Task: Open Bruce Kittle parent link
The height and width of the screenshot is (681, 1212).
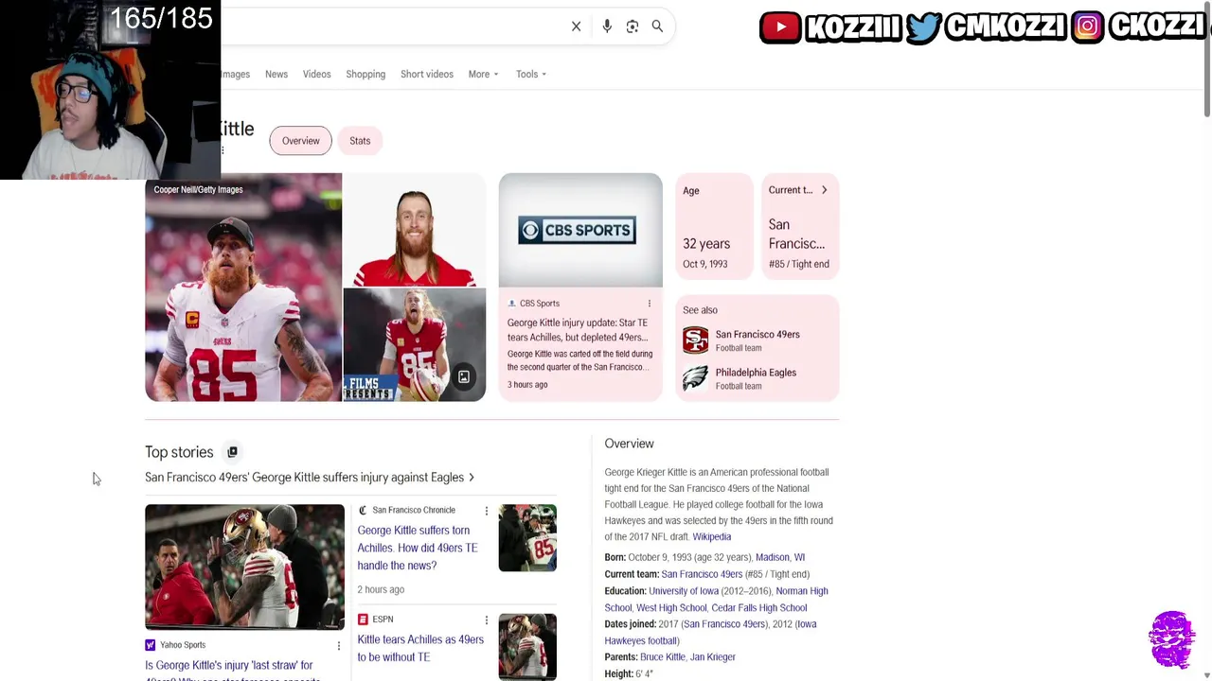Action: point(662,657)
